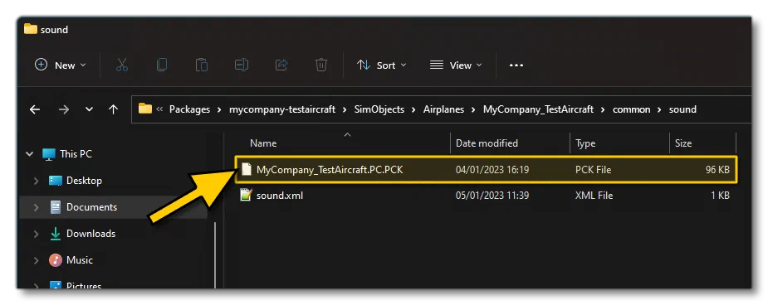Sort by Date modified column header
The image size is (768, 305).
tap(487, 143)
